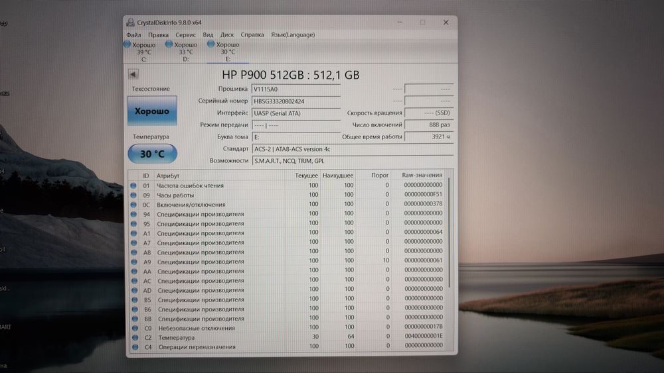Open the Сервис menu
This screenshot has width=664, height=373.
coord(185,35)
